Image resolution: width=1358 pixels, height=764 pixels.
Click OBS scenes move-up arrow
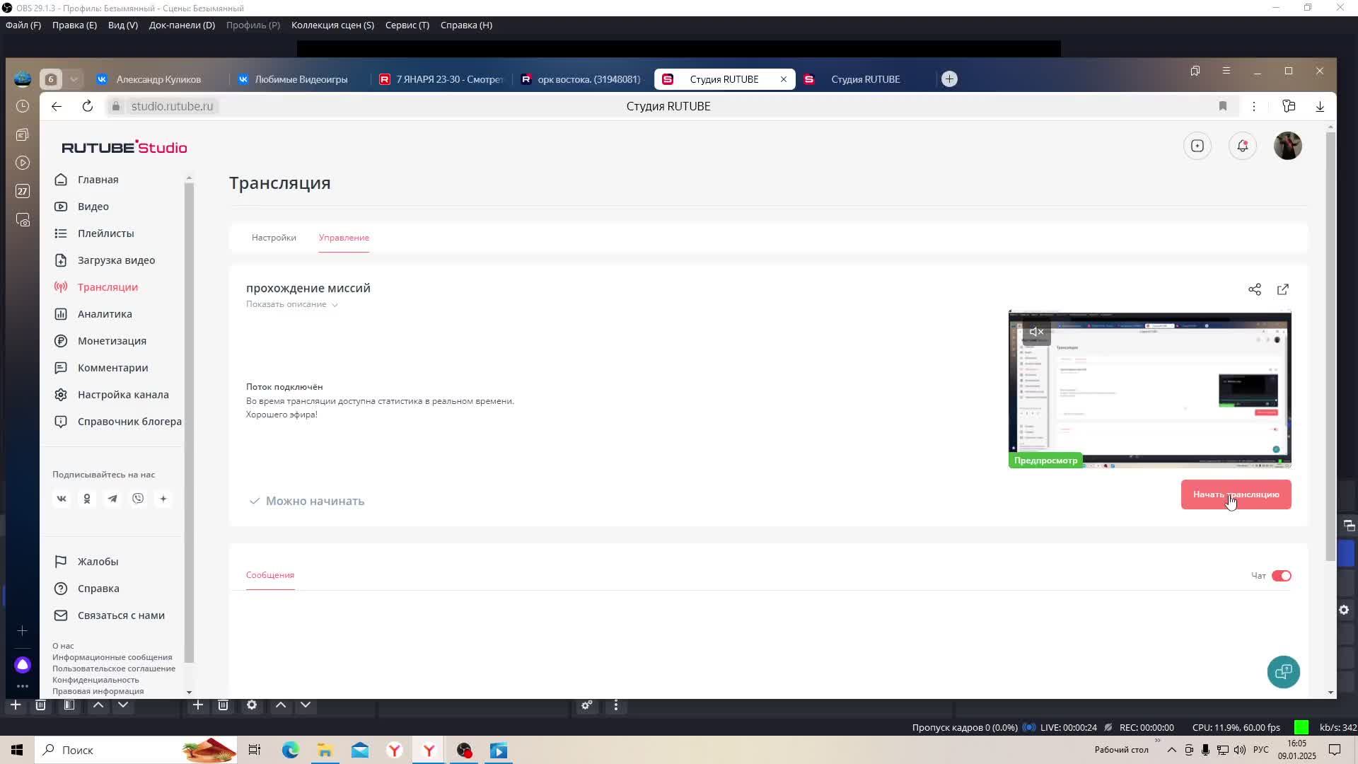point(98,705)
